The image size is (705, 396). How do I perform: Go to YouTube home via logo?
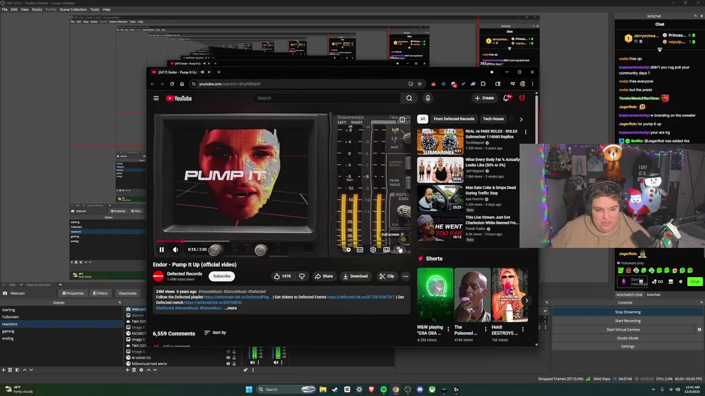click(179, 98)
